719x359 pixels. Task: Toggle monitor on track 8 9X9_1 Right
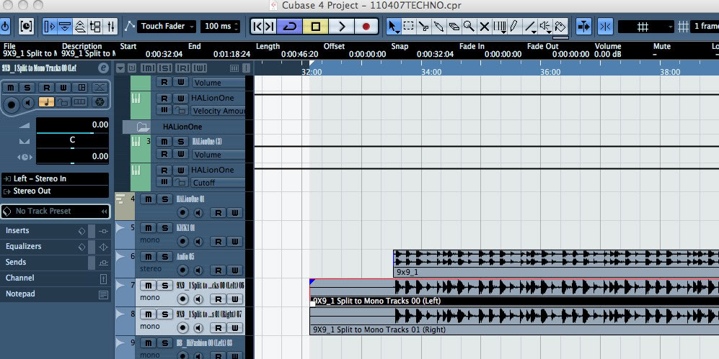pyautogui.click(x=198, y=328)
